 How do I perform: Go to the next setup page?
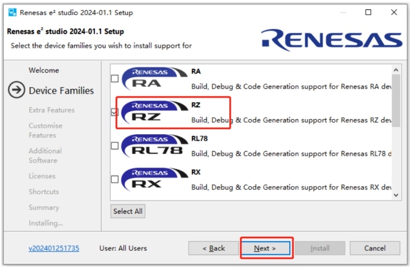[x=265, y=248]
